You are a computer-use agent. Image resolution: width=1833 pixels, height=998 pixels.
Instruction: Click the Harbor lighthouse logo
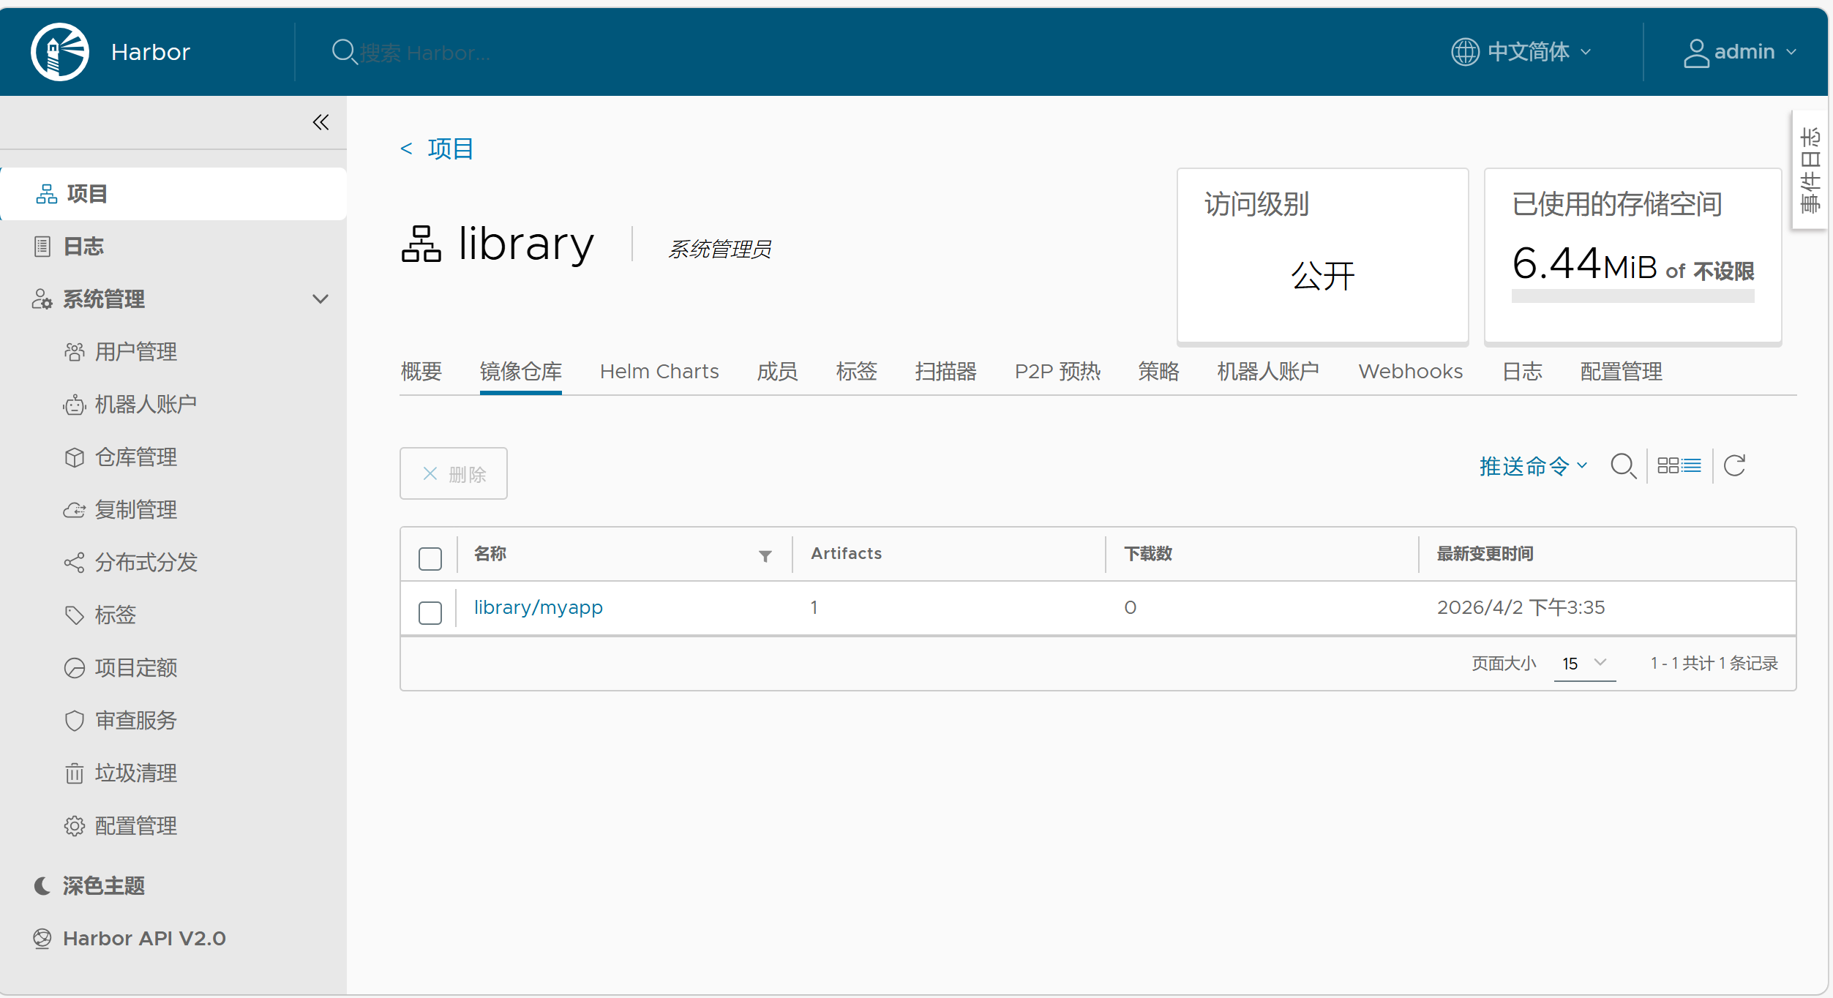pos(60,52)
